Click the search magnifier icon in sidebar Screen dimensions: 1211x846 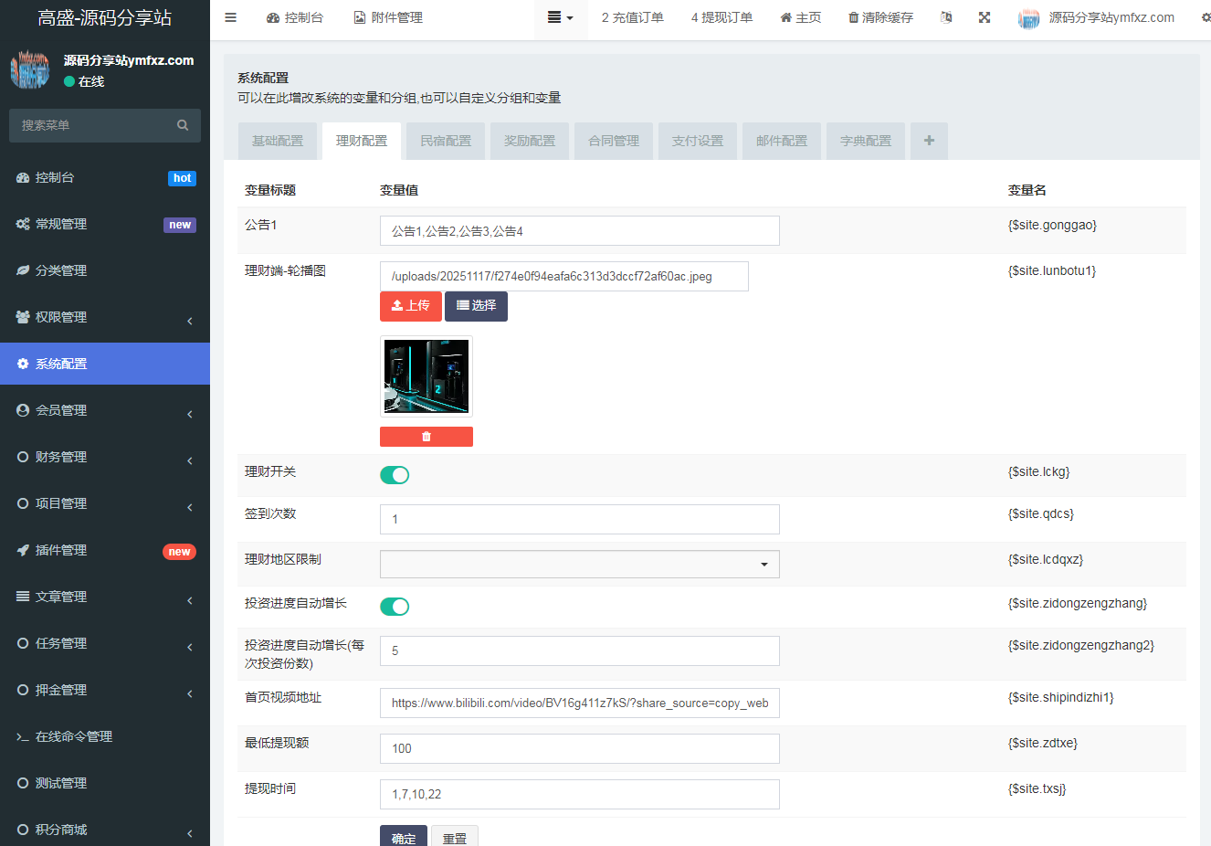click(x=183, y=125)
